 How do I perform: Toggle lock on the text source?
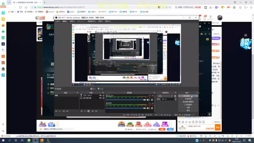click(x=104, y=96)
